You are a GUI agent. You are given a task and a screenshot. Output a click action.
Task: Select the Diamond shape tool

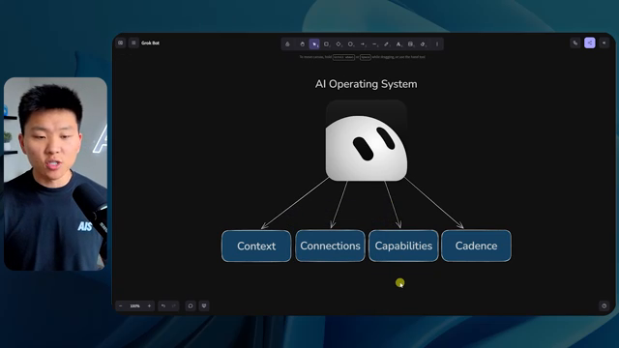pyautogui.click(x=339, y=44)
